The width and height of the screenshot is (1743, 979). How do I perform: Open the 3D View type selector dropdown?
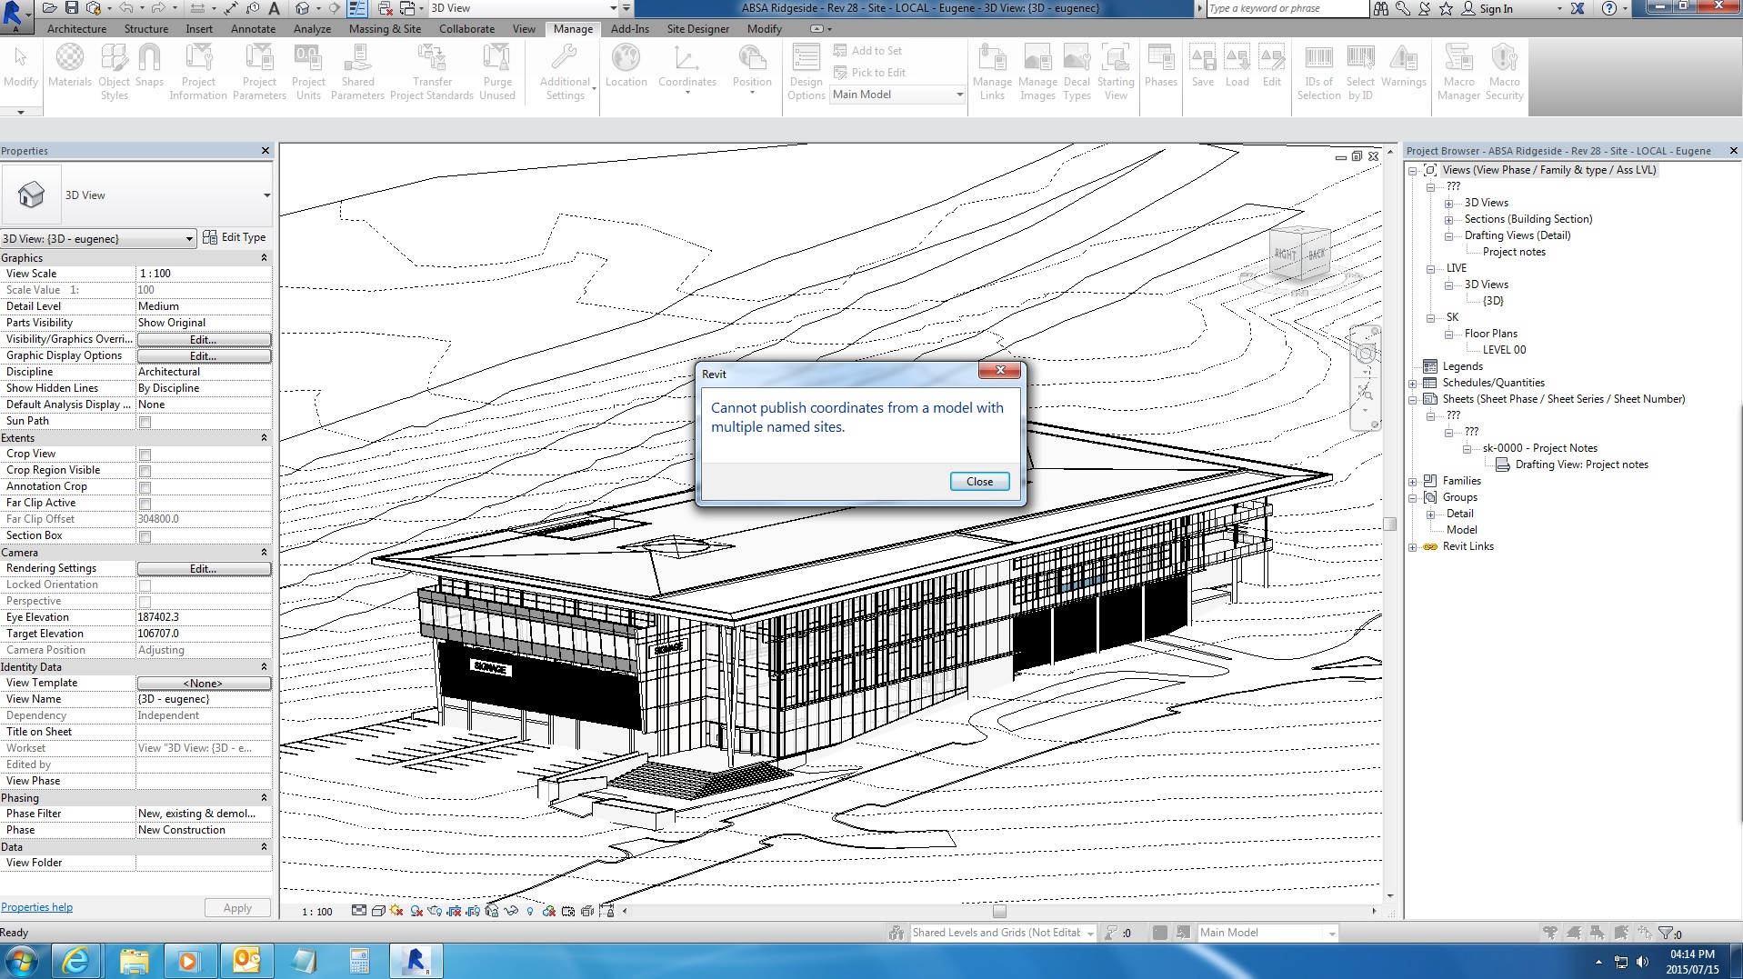coord(266,195)
